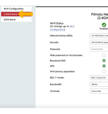Click the 'Hide password on touchscreen' label
The height and width of the screenshot is (114, 108).
pyautogui.click(x=66, y=55)
